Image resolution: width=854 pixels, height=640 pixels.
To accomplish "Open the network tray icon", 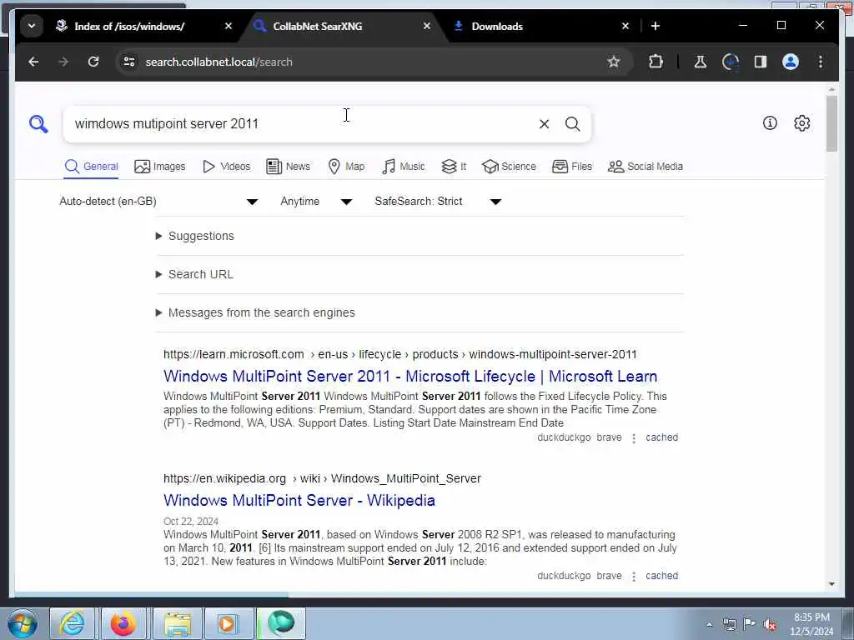I will pyautogui.click(x=729, y=624).
